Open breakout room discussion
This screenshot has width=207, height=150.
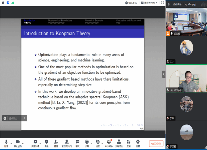pyautogui.click(x=119, y=142)
